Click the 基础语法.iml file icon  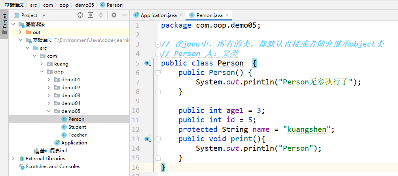[36, 151]
